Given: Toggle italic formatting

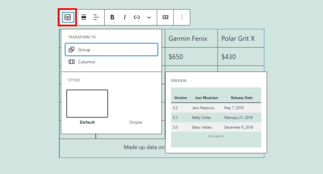Looking at the screenshot, I should point(124,17).
